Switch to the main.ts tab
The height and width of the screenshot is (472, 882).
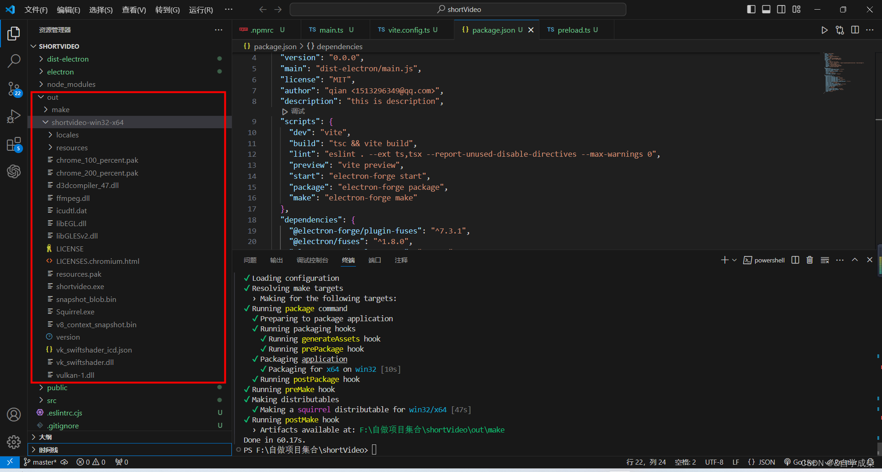[x=335, y=30]
